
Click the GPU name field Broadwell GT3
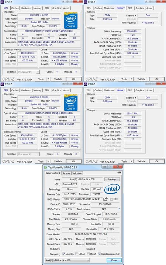[70, 184]
